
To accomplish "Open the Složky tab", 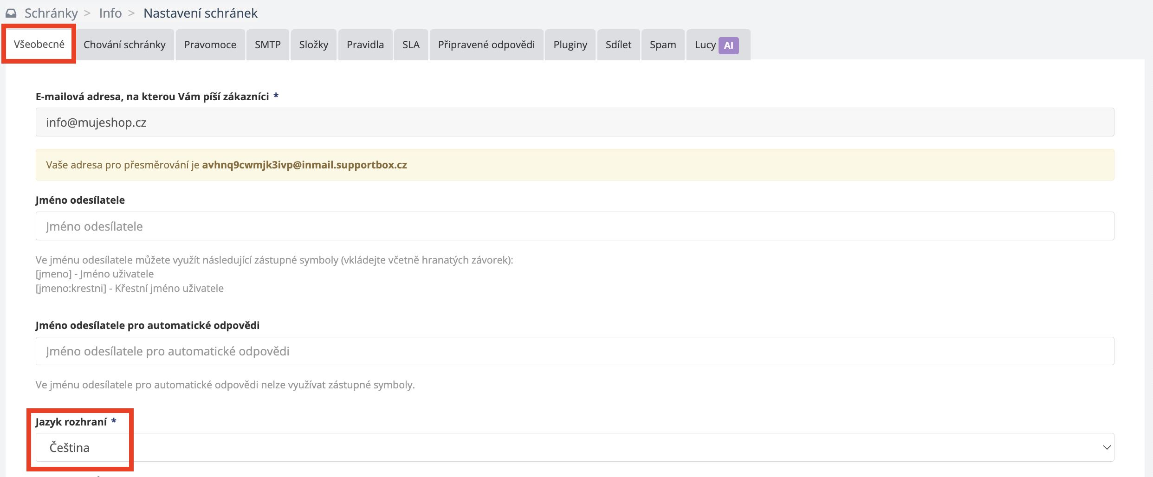I will click(313, 45).
